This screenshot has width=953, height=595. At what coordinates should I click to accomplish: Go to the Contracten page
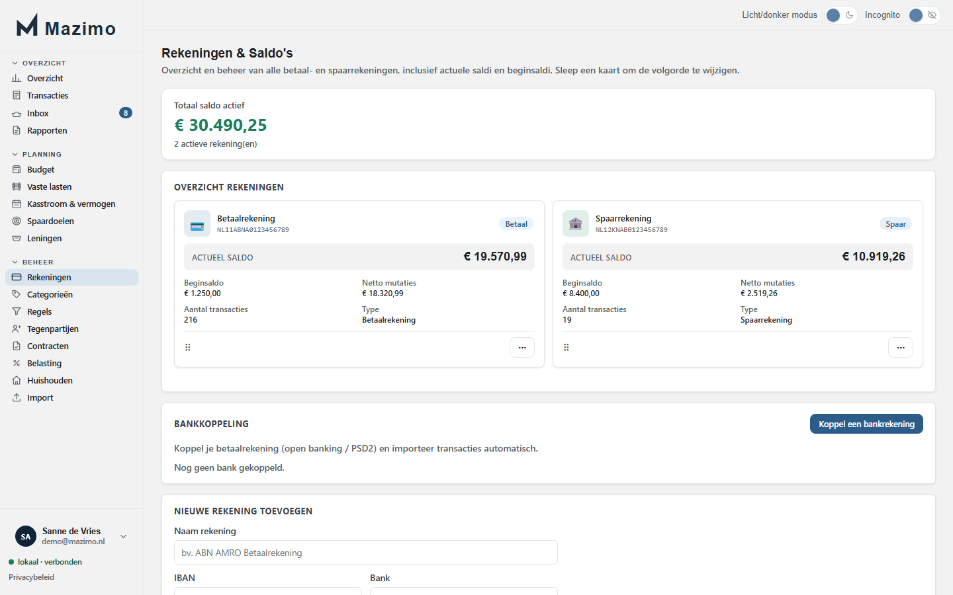[71, 346]
